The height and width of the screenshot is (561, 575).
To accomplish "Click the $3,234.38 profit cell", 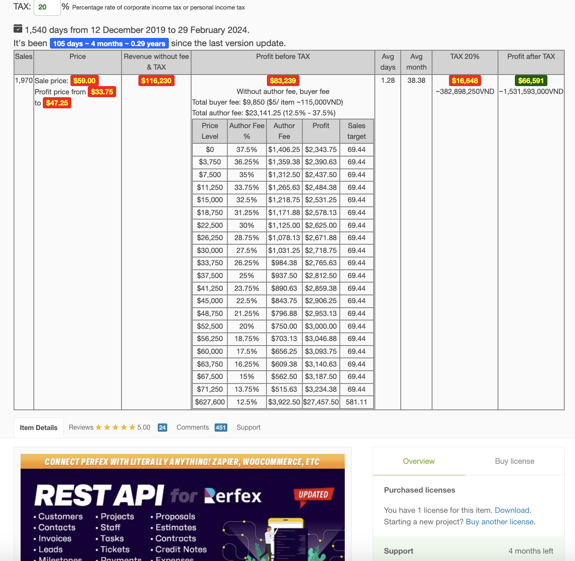I will point(321,389).
